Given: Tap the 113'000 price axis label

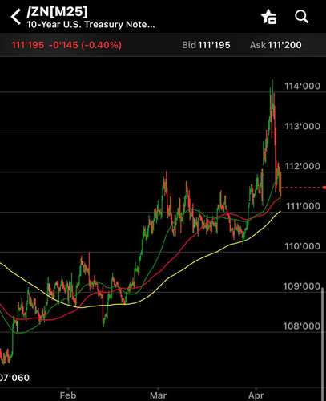Looking at the screenshot, I should [x=302, y=126].
